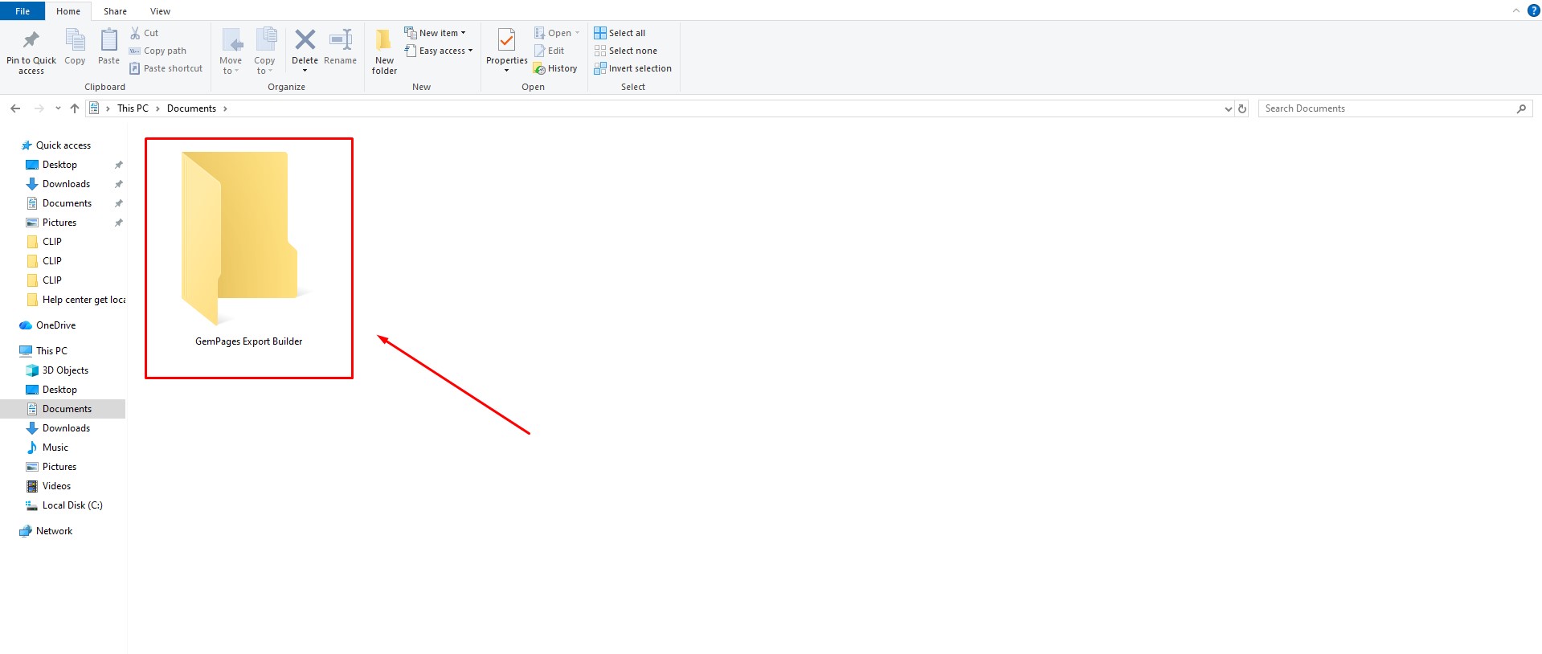
Task: Click This PC in address bar
Action: click(x=133, y=108)
